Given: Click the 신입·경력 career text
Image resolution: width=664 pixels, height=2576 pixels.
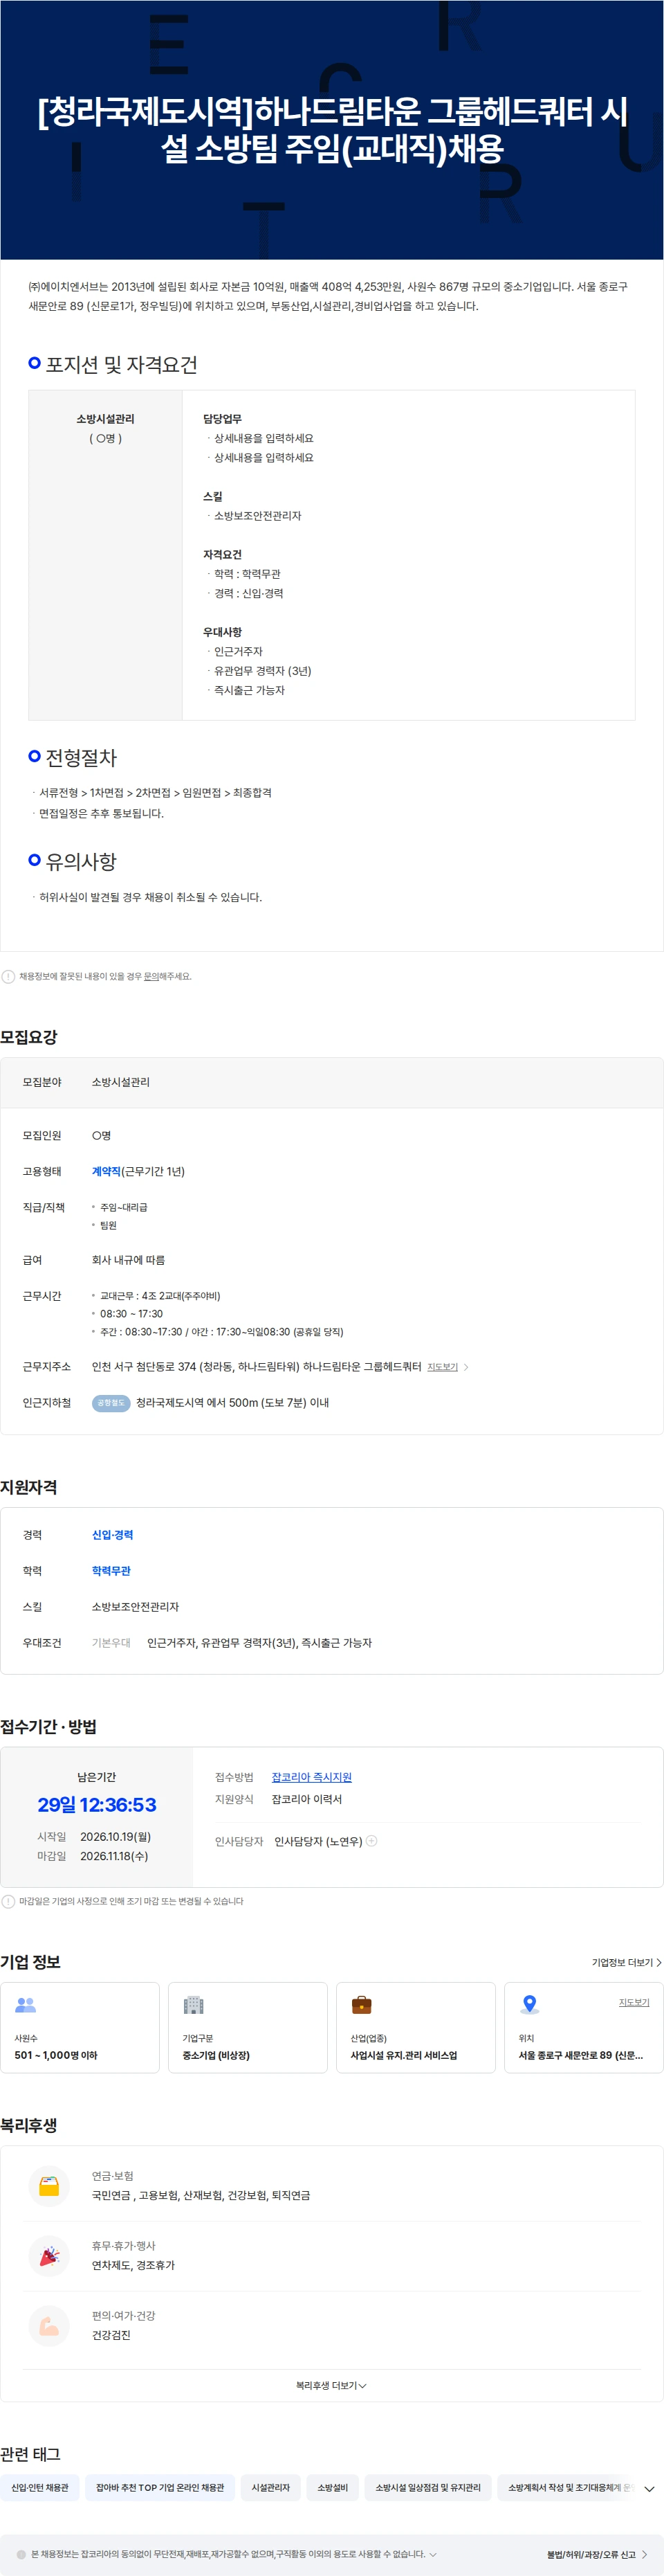Looking at the screenshot, I should (112, 1535).
